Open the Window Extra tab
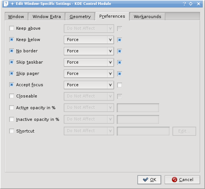Screen dimensions: 205x189 point(47,17)
